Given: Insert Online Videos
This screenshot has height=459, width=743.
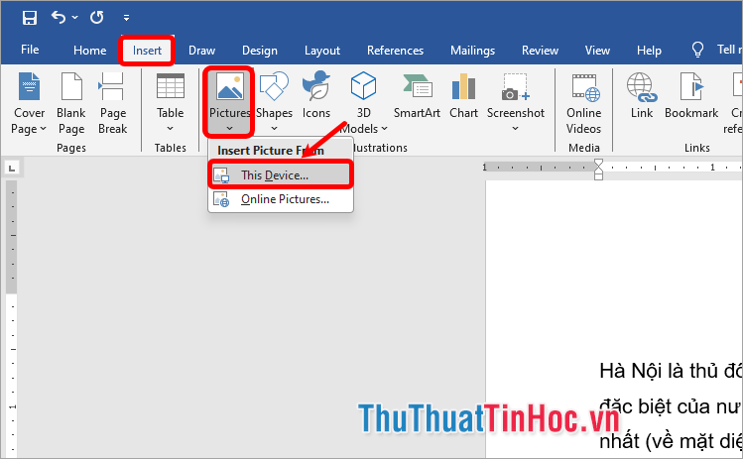Looking at the screenshot, I should click(583, 103).
